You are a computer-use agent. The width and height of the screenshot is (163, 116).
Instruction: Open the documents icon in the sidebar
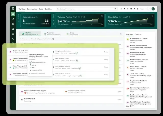tap(13, 24)
